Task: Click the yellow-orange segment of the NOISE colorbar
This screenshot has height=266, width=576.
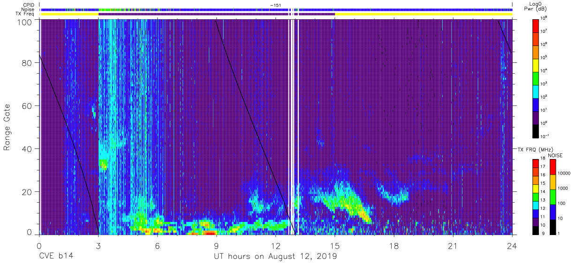Action: pyautogui.click(x=553, y=182)
